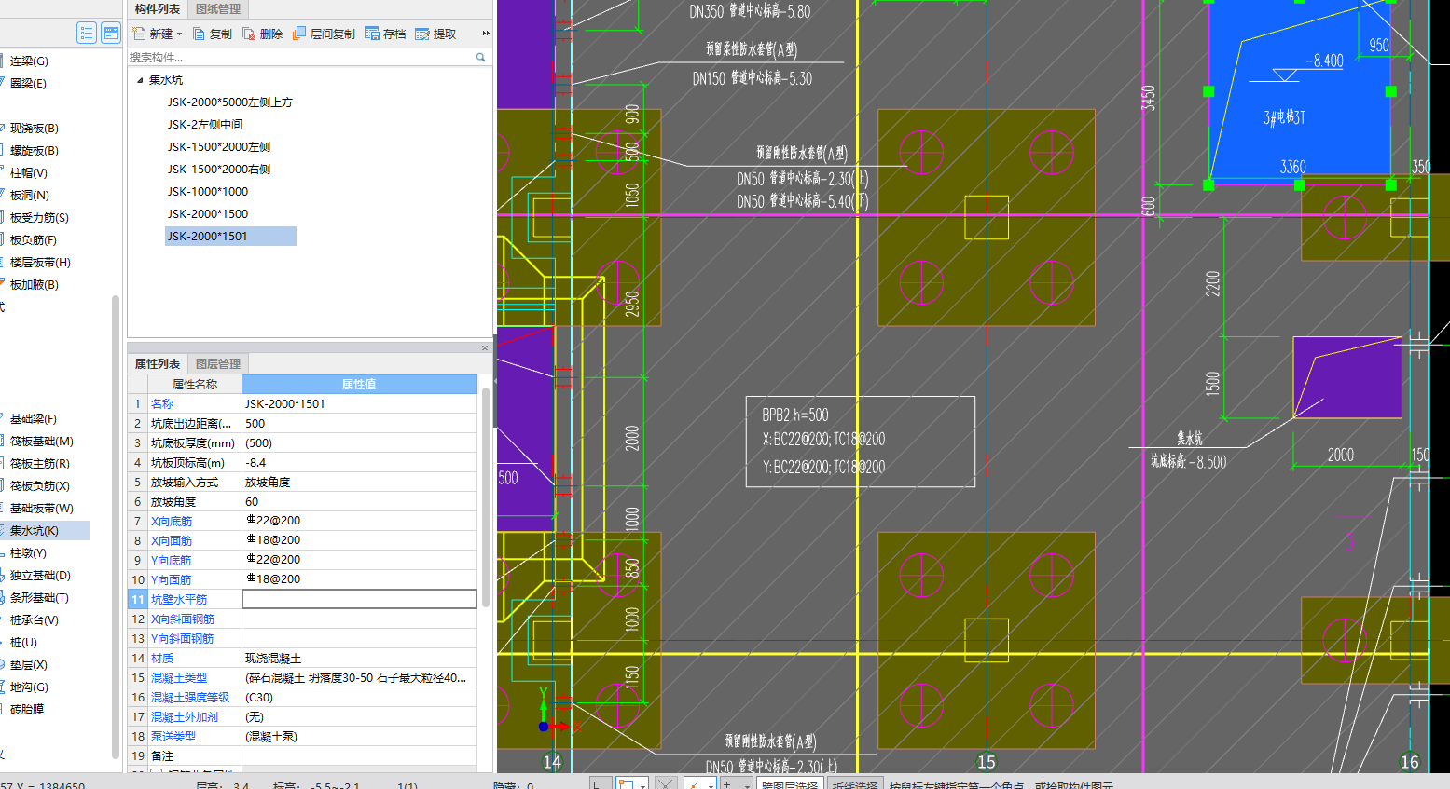Select JSK-1500*2000左侧 component
This screenshot has height=789, width=1450.
219,147
